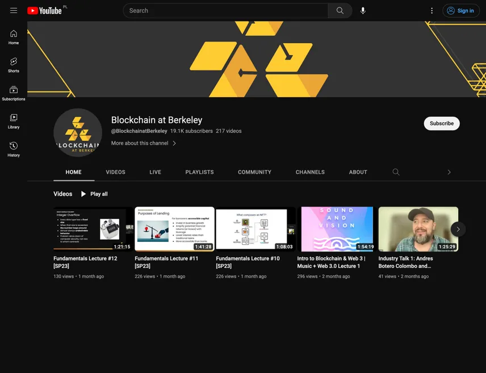Screen dimensions: 486x373
Task: Switch to the LIVE tab
Action: pyautogui.click(x=156, y=172)
